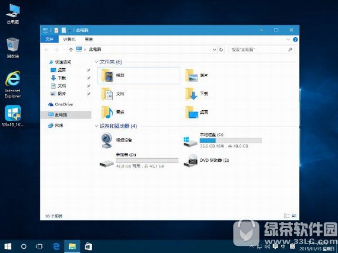338x253 pixels.
Task: Collapse the 文件夹 (6) group
Action: coord(96,62)
